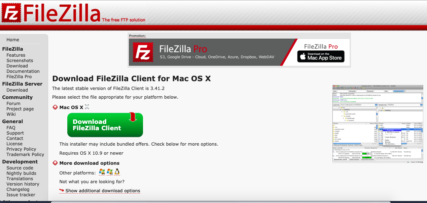This screenshot has height=203, width=427.
Task: Open the Version history page
Action: tap(23, 184)
